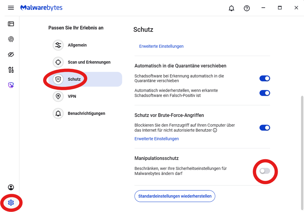Maximize the Malwarebytes window

(x=280, y=8)
